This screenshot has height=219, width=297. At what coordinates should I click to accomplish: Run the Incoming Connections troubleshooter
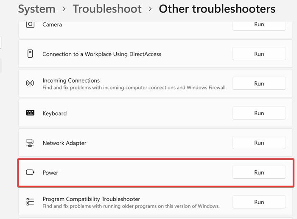(x=259, y=83)
